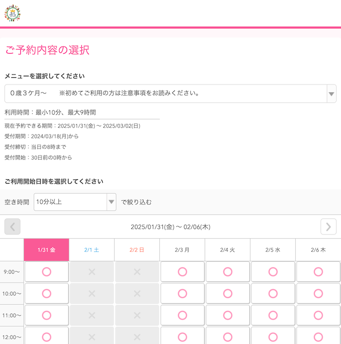The image size is (341, 344).
Task: Select the 11:00 slot on 2/3 Monday
Action: tap(183, 315)
